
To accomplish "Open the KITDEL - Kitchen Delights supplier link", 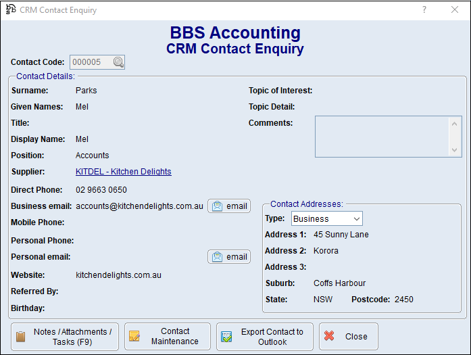I will click(x=123, y=172).
